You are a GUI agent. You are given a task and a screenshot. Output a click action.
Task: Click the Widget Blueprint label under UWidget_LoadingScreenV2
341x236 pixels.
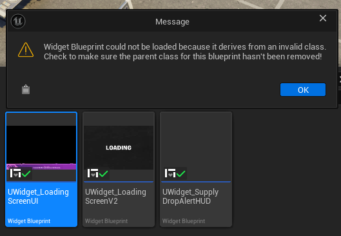[106, 221]
